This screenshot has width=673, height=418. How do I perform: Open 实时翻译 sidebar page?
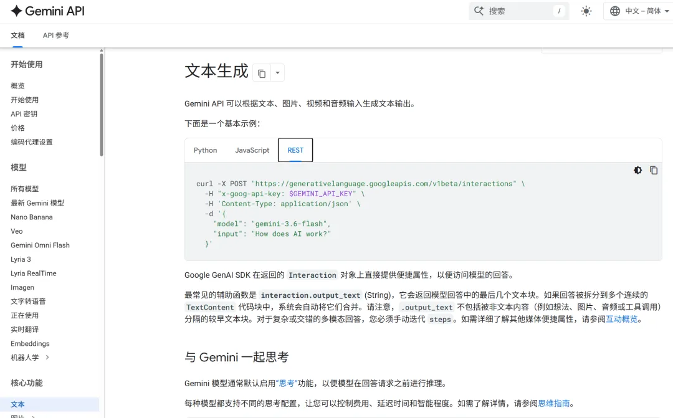[x=25, y=330]
